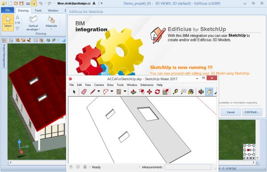
Task: Toggle the Select mode button in ribbon
Action: (8, 23)
